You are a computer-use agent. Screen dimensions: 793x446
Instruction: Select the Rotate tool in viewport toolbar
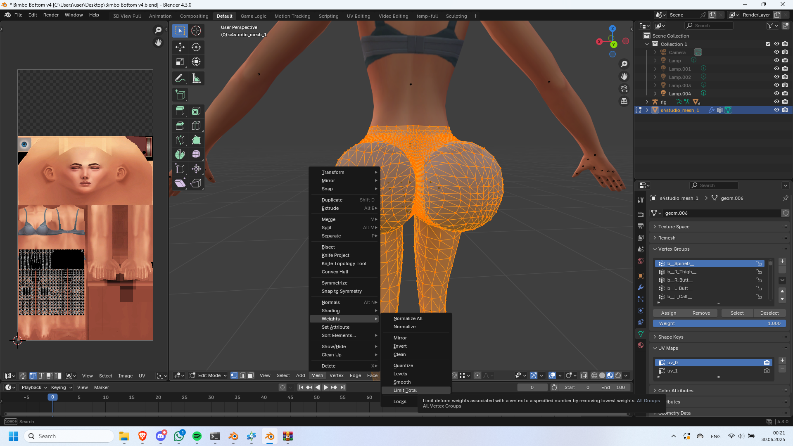pyautogui.click(x=196, y=47)
